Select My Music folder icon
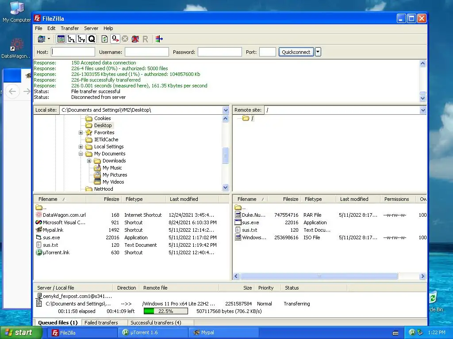 coord(97,168)
